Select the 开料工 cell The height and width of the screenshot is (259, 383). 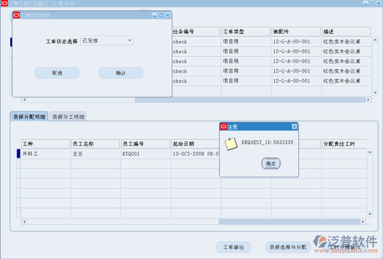(45, 154)
